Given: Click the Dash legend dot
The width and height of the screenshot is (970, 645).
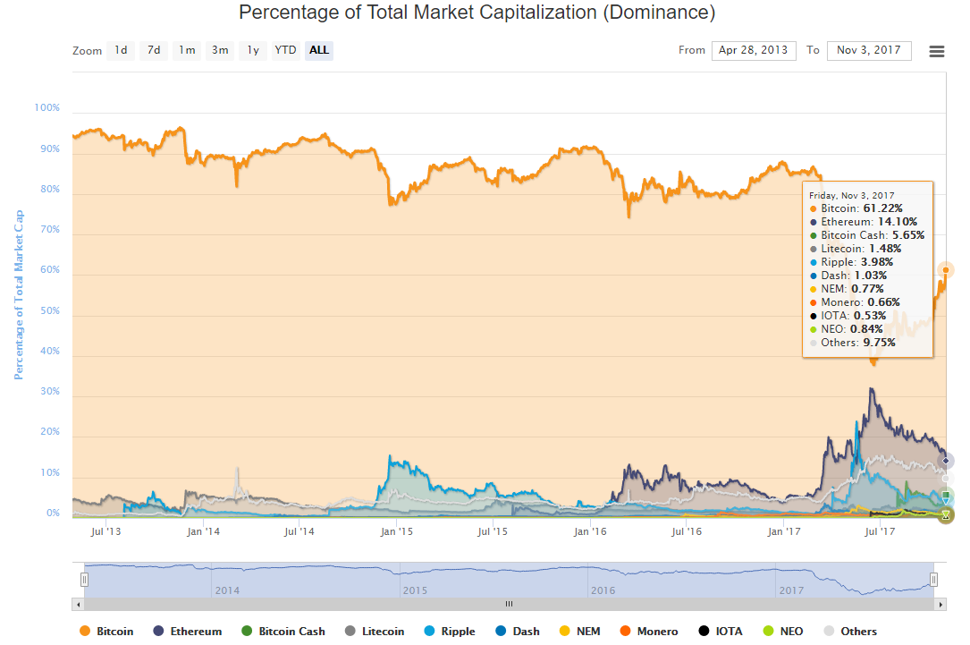Looking at the screenshot, I should (501, 631).
